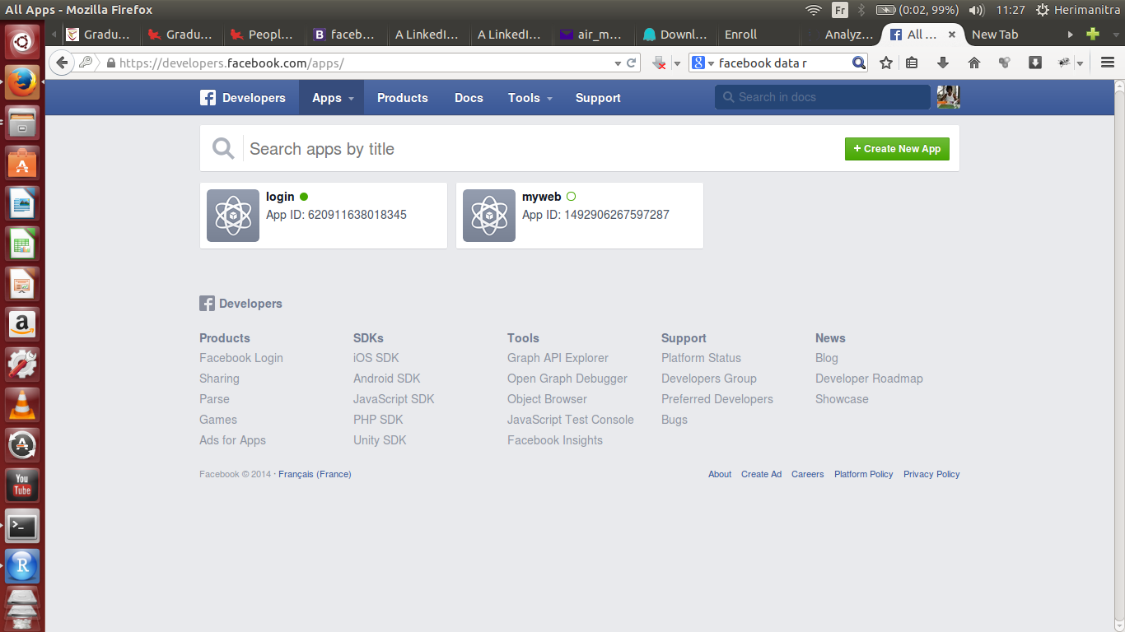
Task: Open the dropdown beside the red-X download icon
Action: (x=677, y=63)
